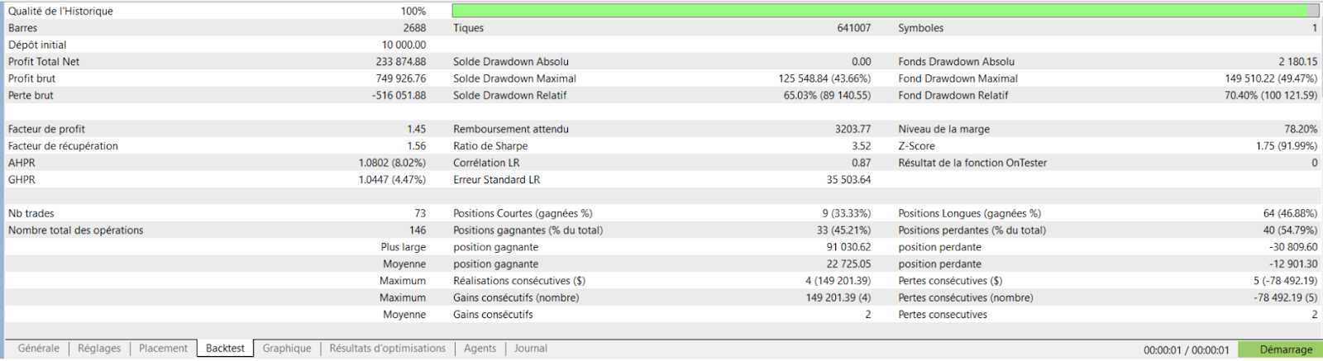This screenshot has height=361, width=1323.
Task: Select the Profit Total Net value 233 874.88
Action: [x=400, y=62]
